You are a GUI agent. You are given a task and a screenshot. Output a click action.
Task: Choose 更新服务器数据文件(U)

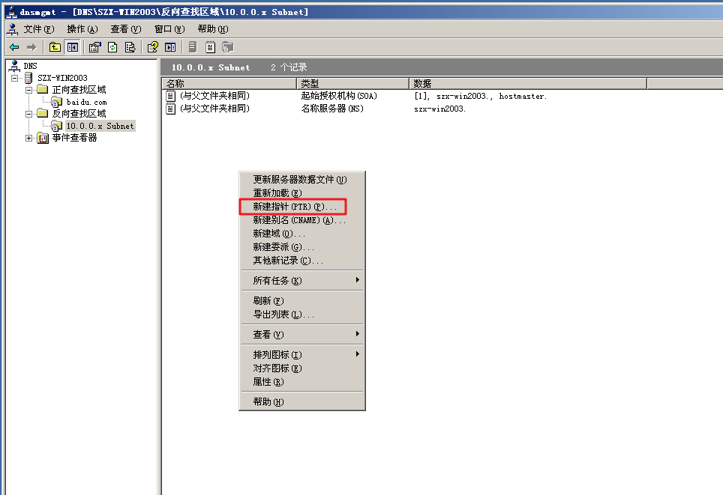[302, 180]
